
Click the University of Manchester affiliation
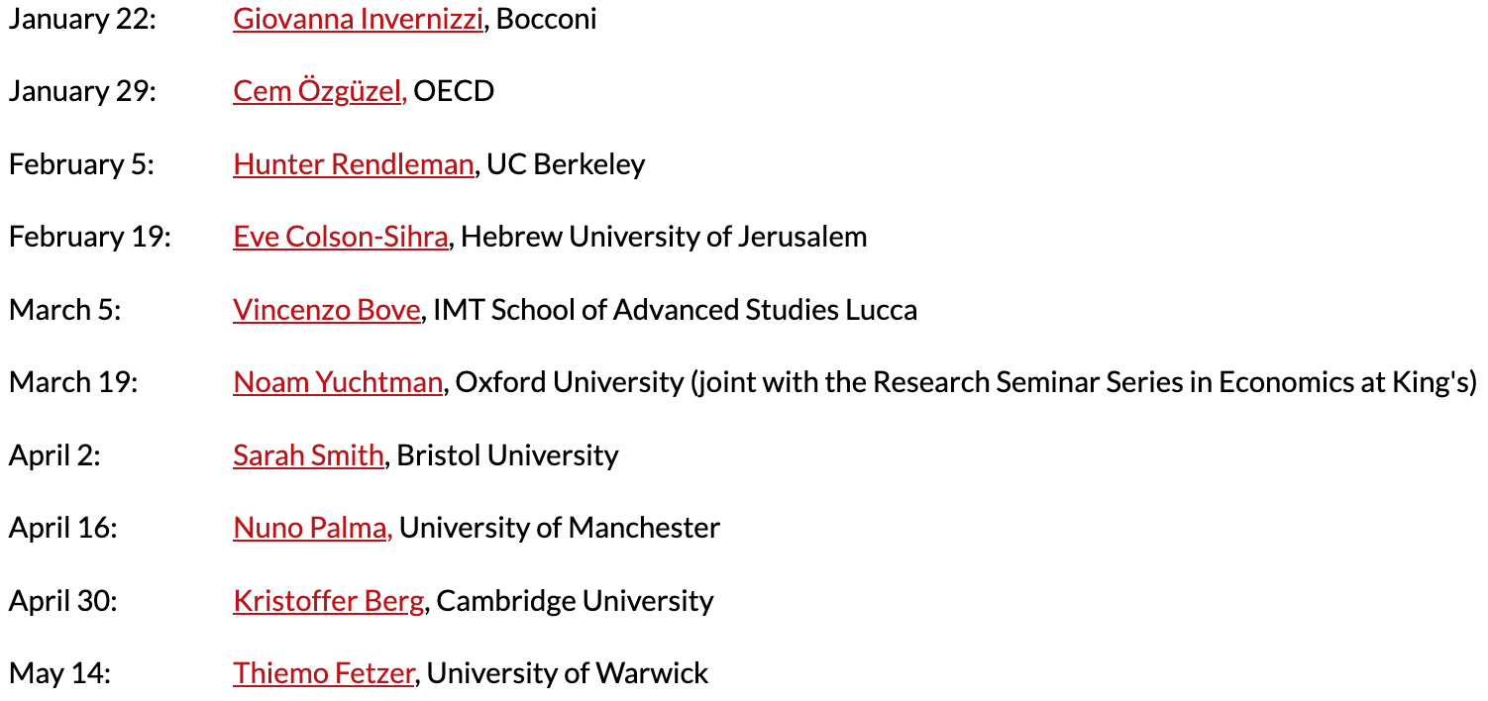(x=560, y=528)
